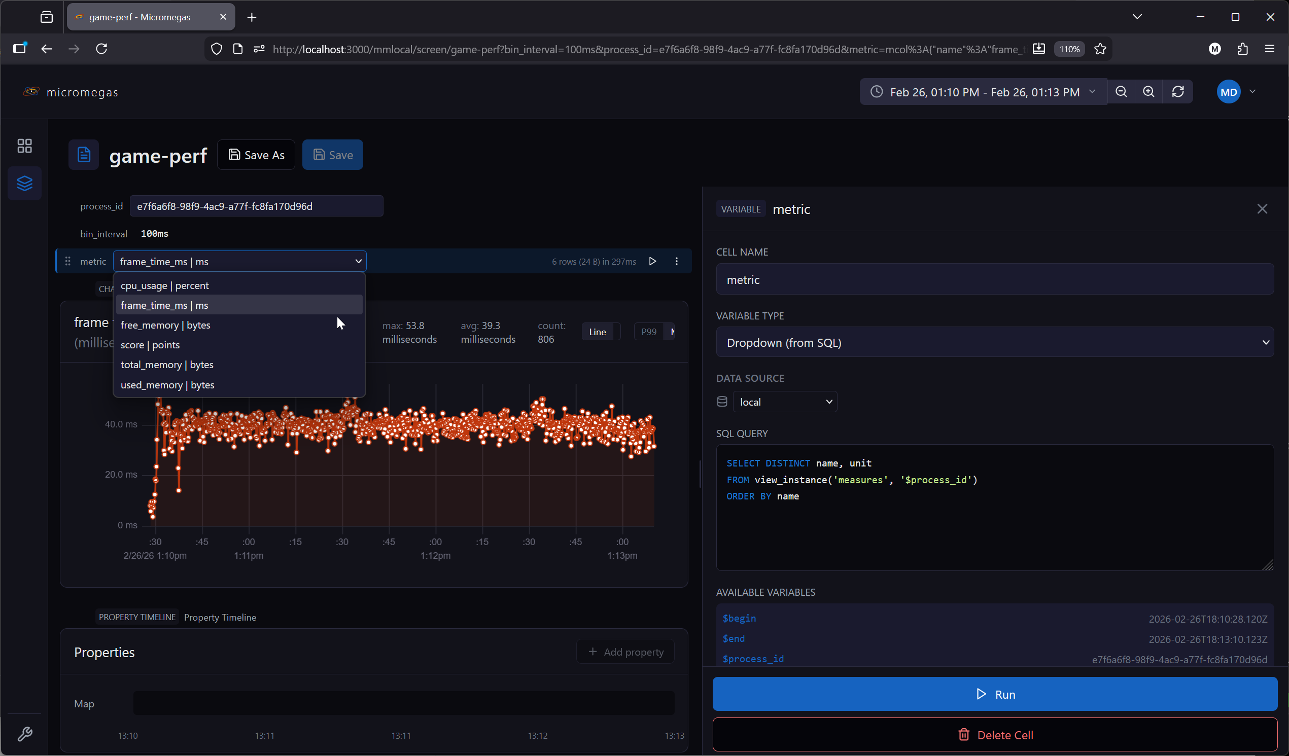Click the blue Run button

point(994,694)
